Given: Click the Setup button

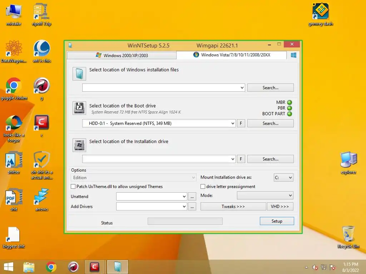Looking at the screenshot, I should coord(277,221).
